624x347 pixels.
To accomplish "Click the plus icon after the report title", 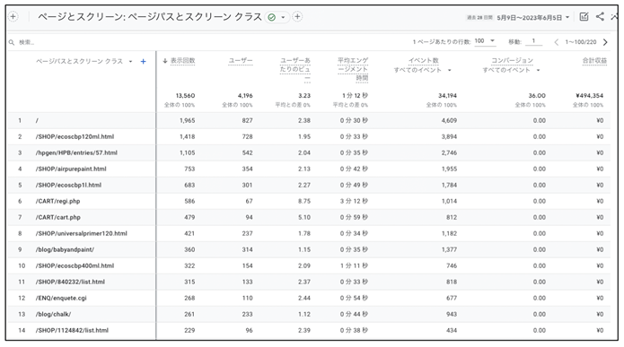I will tap(297, 17).
